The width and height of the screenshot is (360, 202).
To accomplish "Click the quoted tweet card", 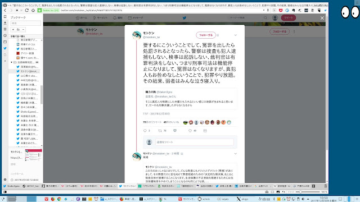I will 190,99.
